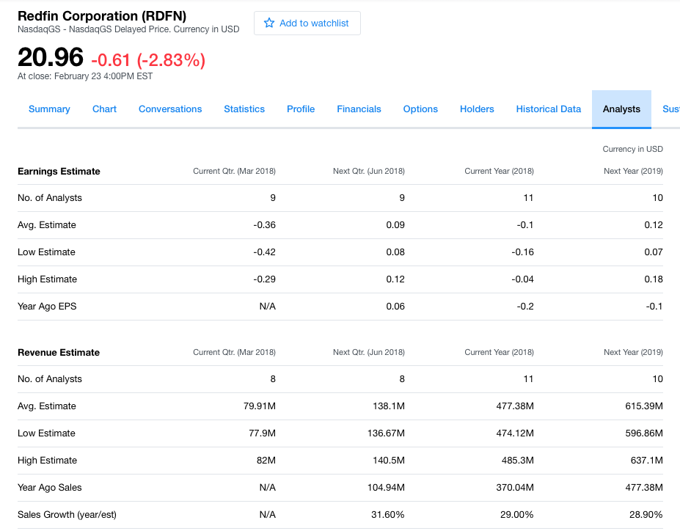Click the "485.3M" high revenue estimate
Screen dimensions: 680x531
[518, 461]
